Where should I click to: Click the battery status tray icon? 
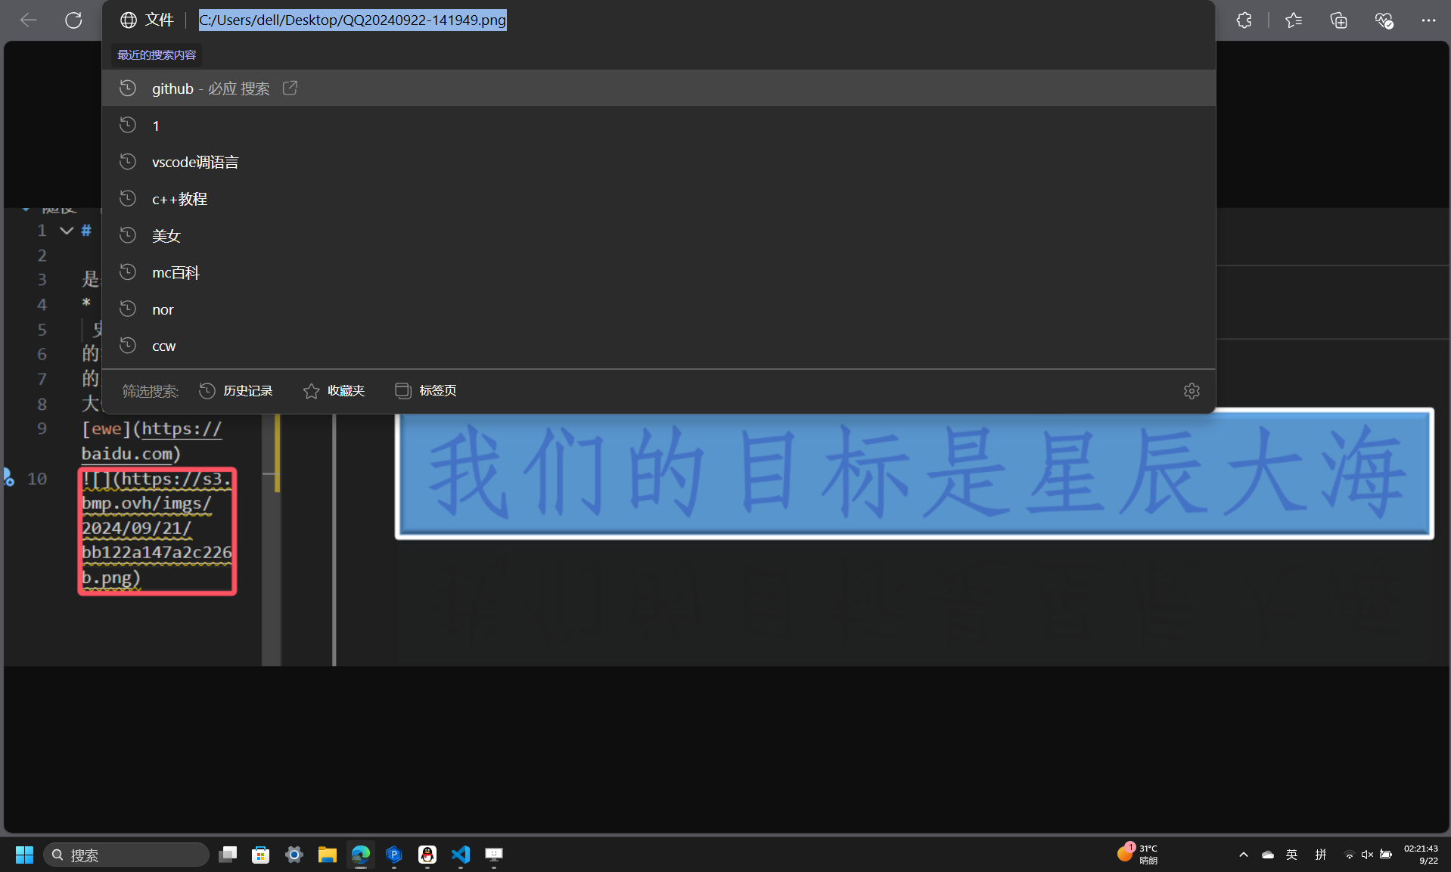pos(1386,855)
